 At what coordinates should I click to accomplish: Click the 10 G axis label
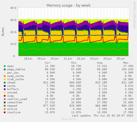coord(13,44)
